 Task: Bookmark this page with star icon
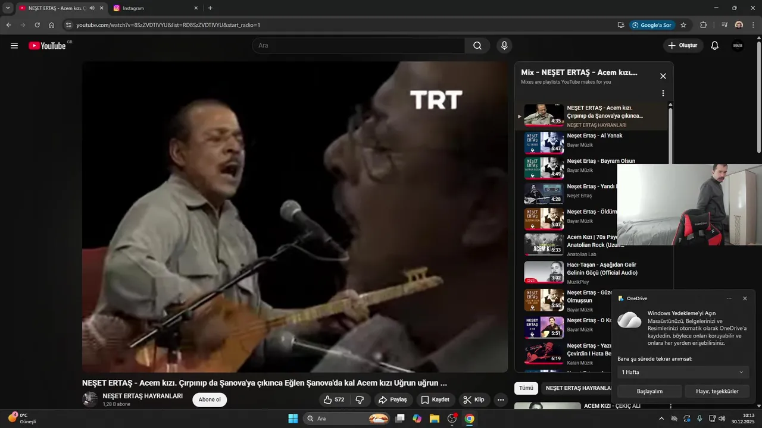click(683, 25)
